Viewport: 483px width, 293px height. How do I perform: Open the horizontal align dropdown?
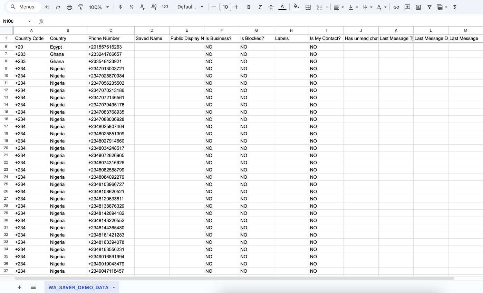pyautogui.click(x=339, y=7)
